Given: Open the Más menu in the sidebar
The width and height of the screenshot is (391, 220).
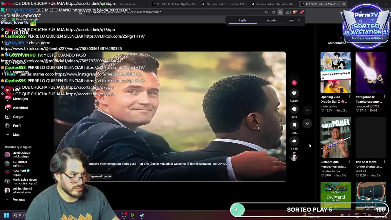Looking at the screenshot, I should coord(16,135).
